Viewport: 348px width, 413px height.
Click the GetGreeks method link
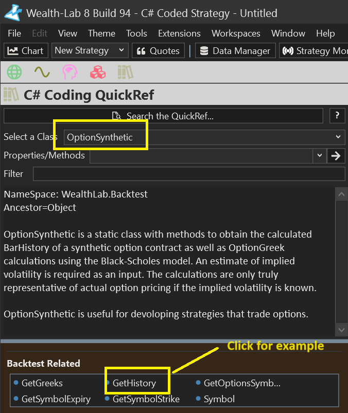[42, 383]
